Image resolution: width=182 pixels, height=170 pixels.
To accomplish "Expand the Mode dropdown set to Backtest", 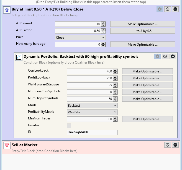I will coord(92,106).
